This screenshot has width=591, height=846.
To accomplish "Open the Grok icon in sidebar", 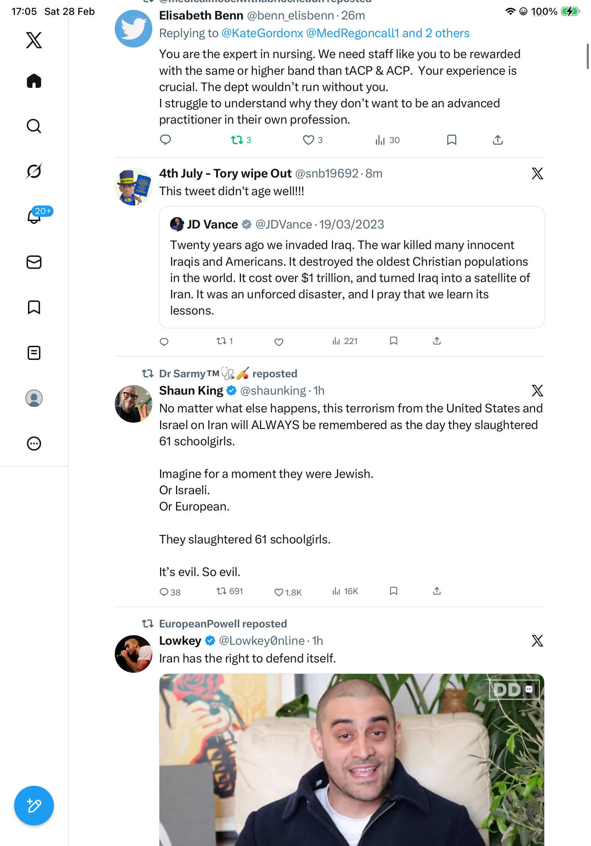I will (x=34, y=171).
